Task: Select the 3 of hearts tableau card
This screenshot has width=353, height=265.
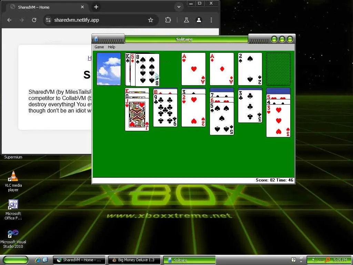Action: [278, 120]
